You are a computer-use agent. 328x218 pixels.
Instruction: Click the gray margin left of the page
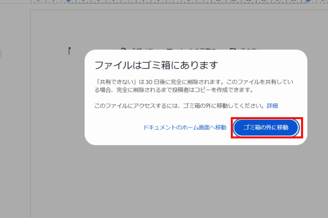[14, 128]
